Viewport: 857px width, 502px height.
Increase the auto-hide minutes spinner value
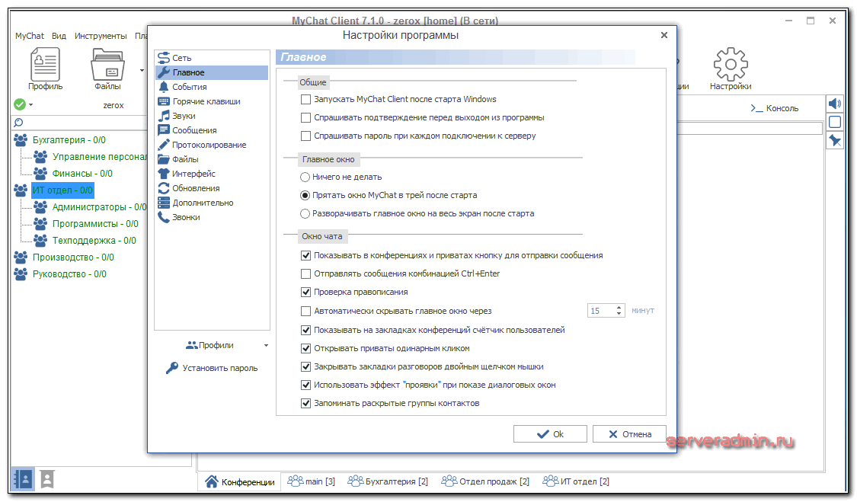coord(619,308)
